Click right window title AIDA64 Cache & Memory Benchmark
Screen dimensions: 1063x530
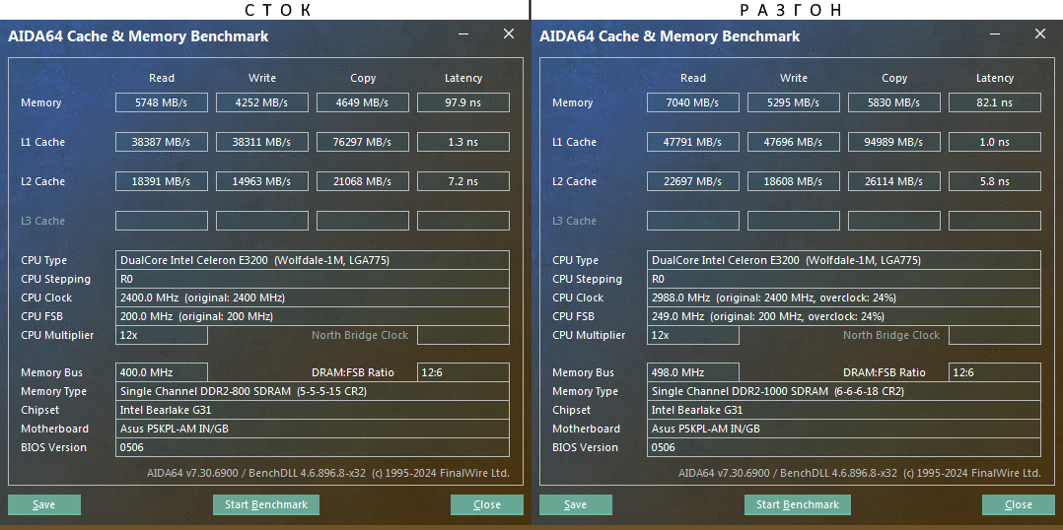(670, 36)
